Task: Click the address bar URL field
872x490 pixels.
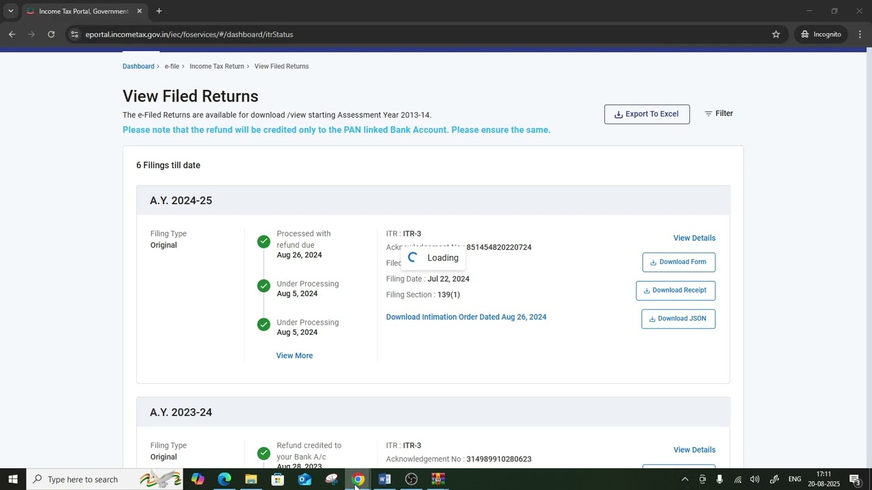Action: (422, 34)
